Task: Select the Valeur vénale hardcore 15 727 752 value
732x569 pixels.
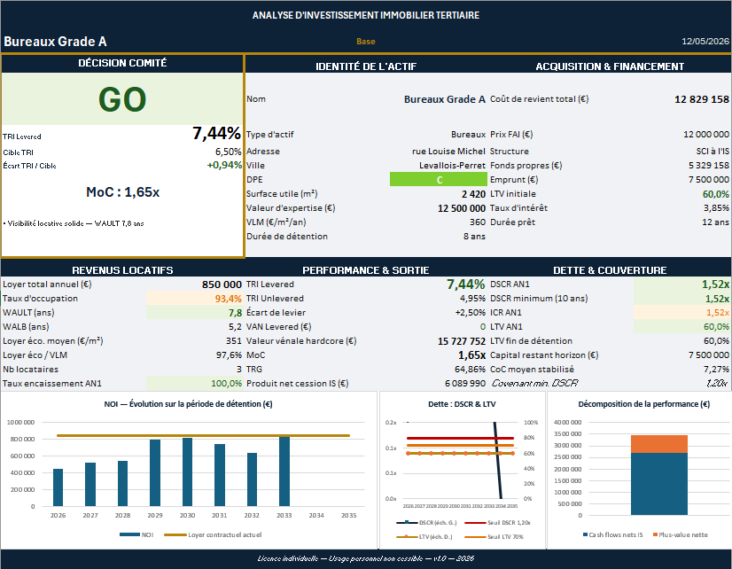Action: tap(462, 341)
